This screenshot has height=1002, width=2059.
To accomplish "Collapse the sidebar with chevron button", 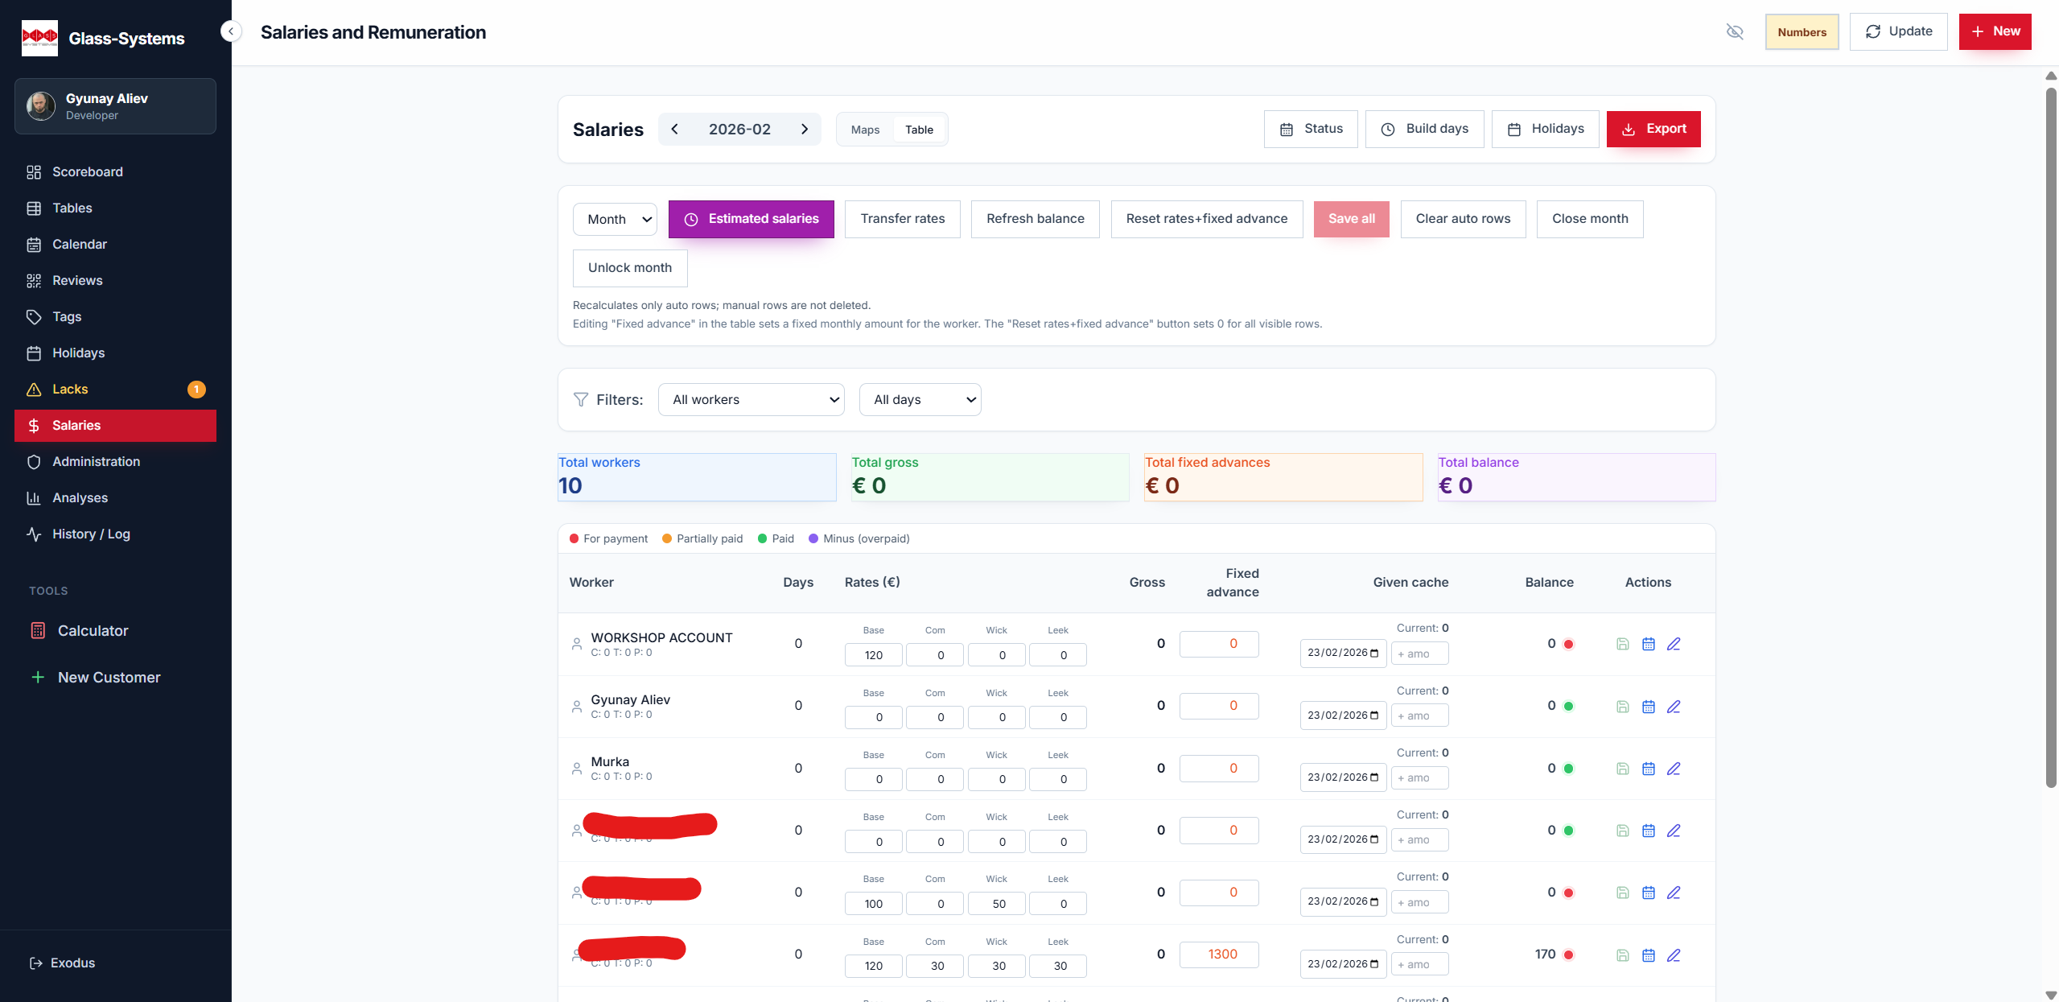I will tap(231, 31).
